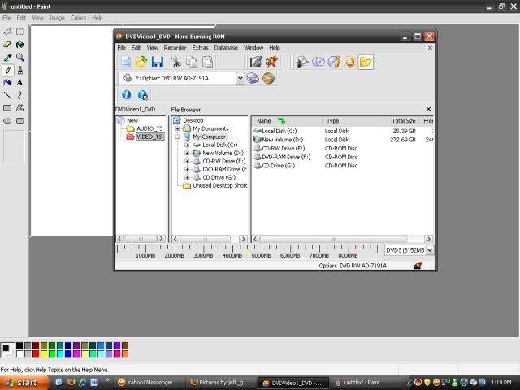The height and width of the screenshot is (390, 520).
Task: Select the Pencil tool in Paint
Action: 7,70
